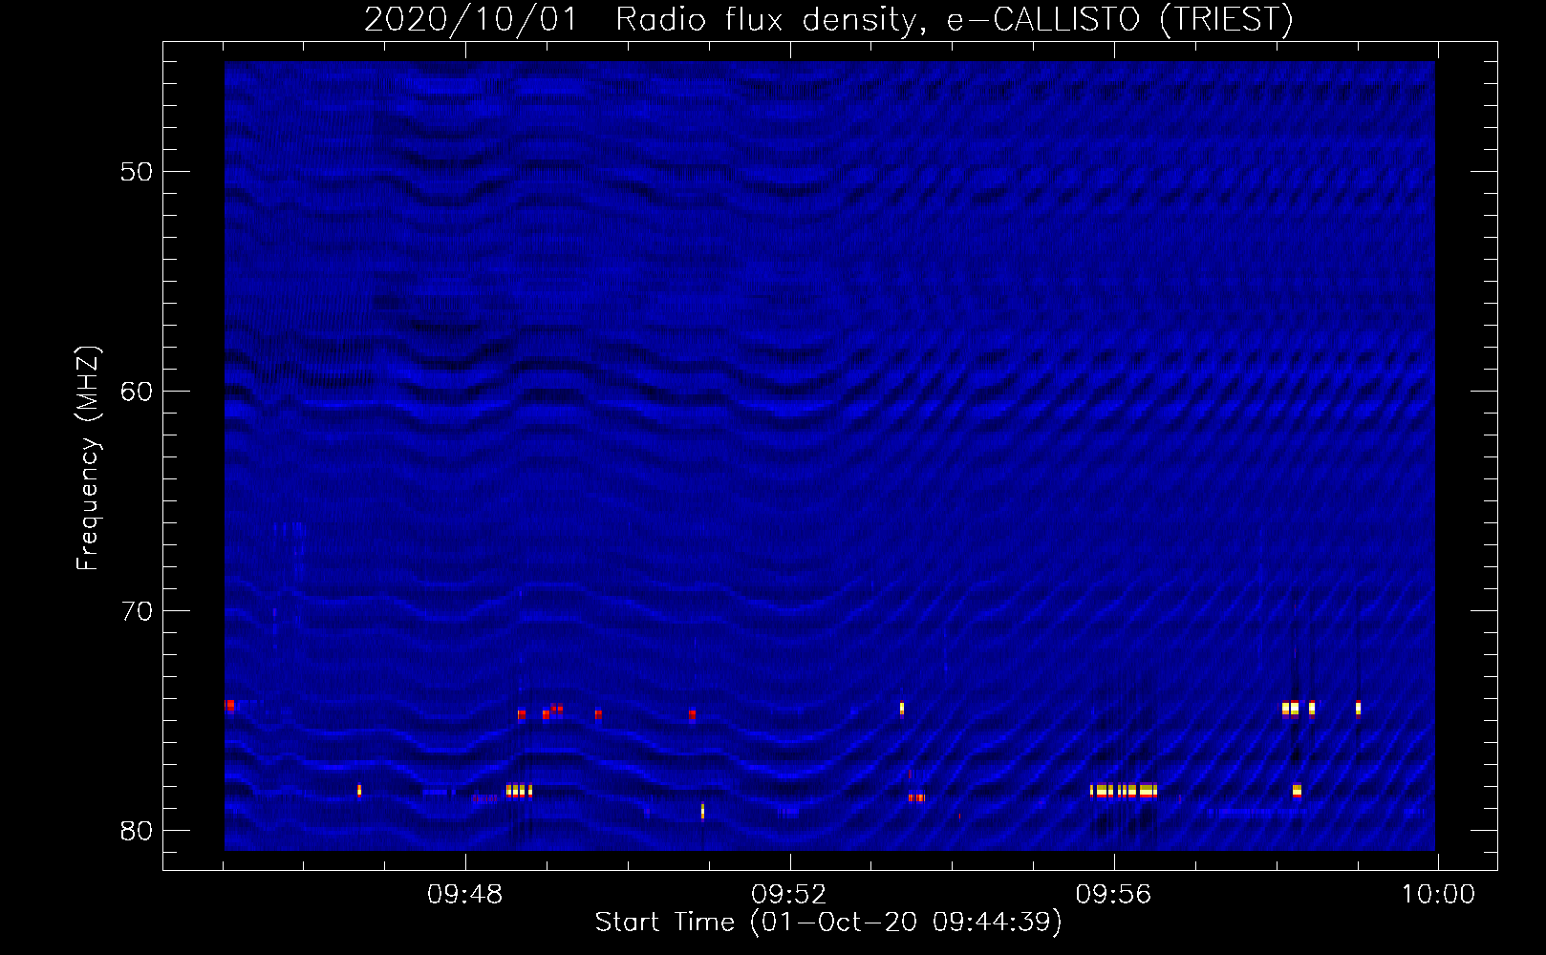Click the time tick label '09:52'

coord(789,895)
